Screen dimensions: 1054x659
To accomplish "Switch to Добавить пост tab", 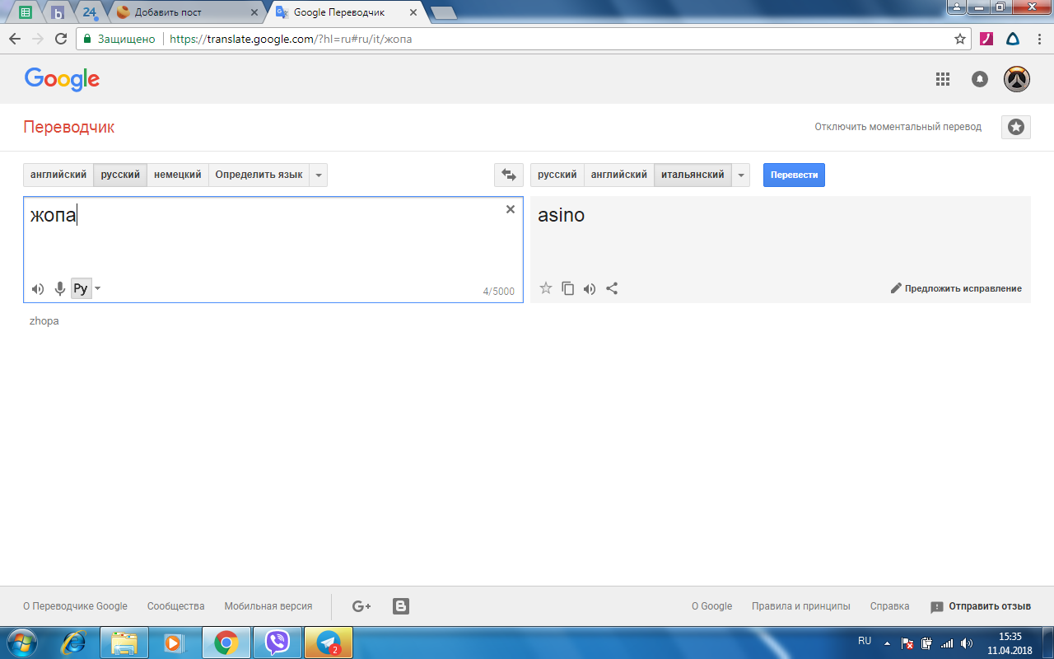I will [188, 12].
